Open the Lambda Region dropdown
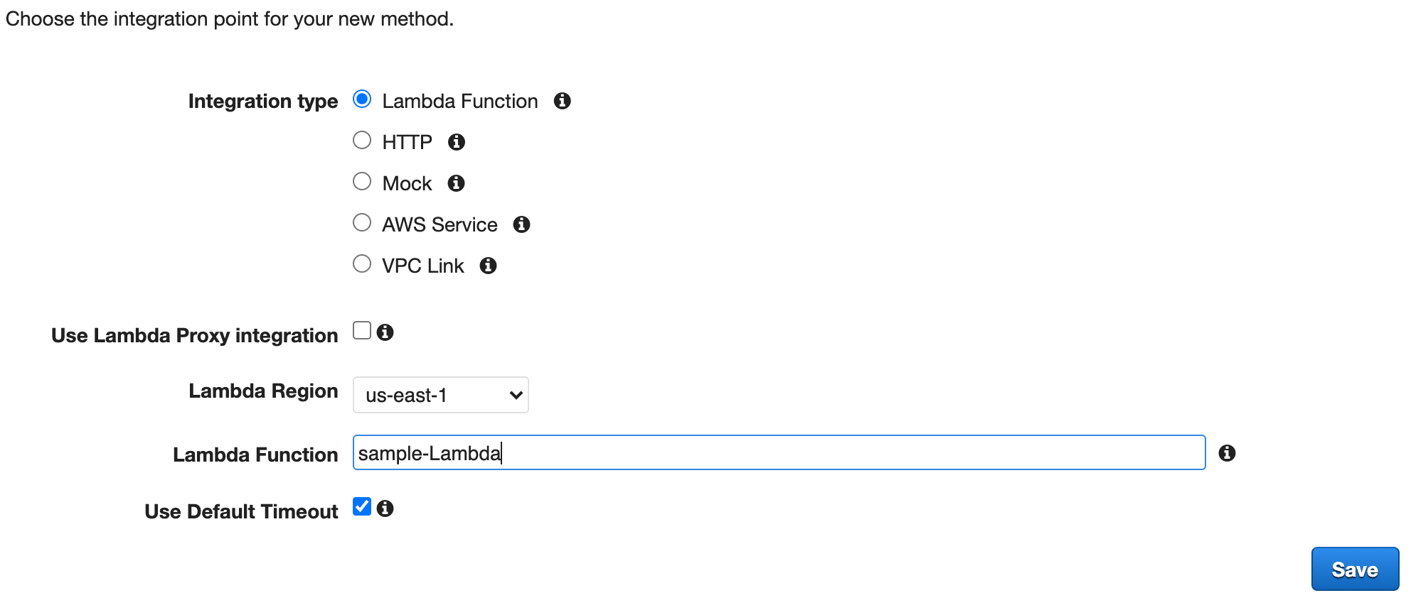 click(440, 395)
